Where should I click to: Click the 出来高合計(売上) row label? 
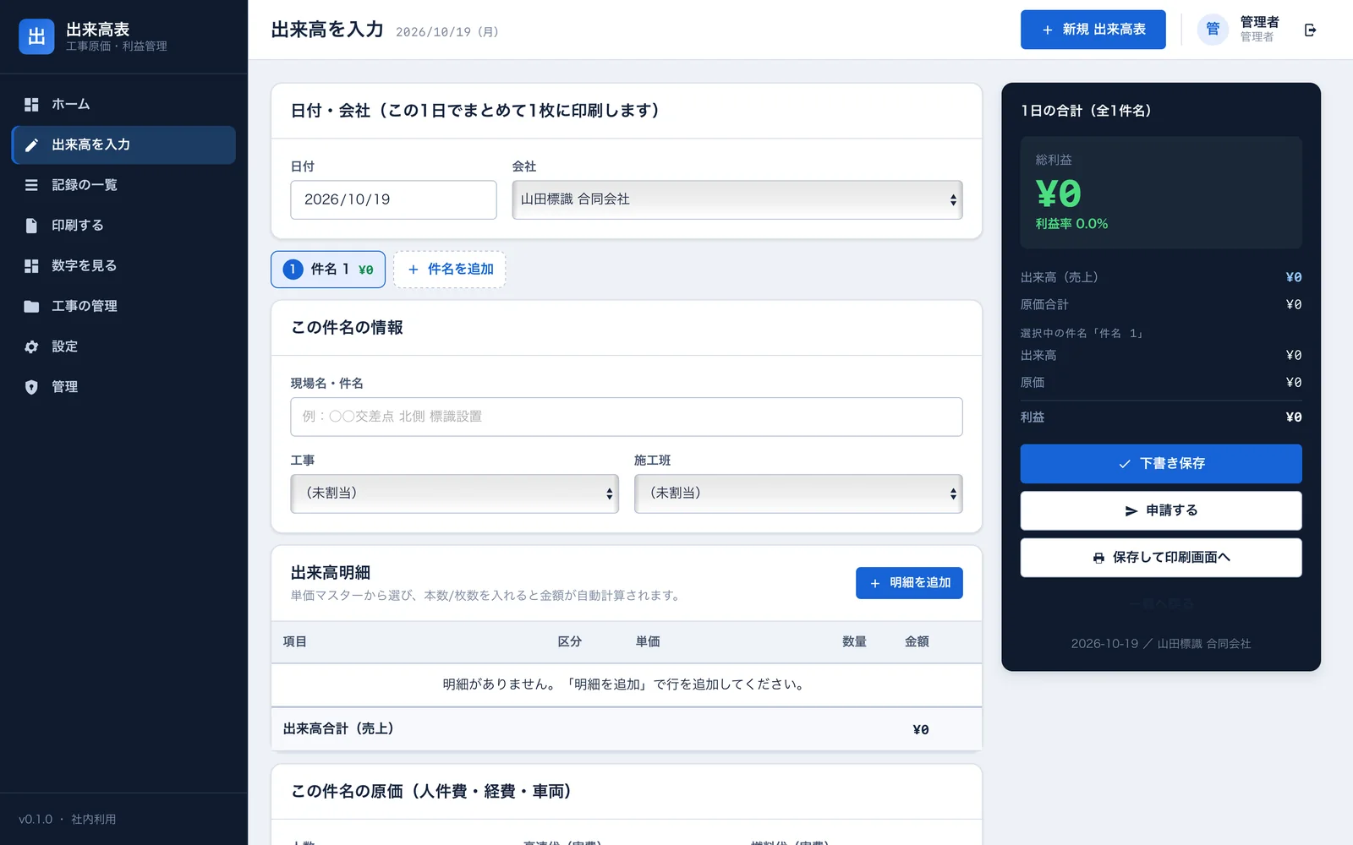click(x=338, y=729)
